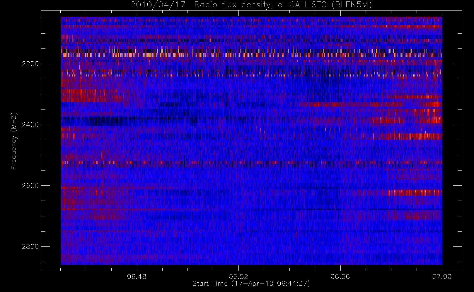Click the '07:00' time axis label
This screenshot has width=474, height=292.
pyautogui.click(x=442, y=277)
